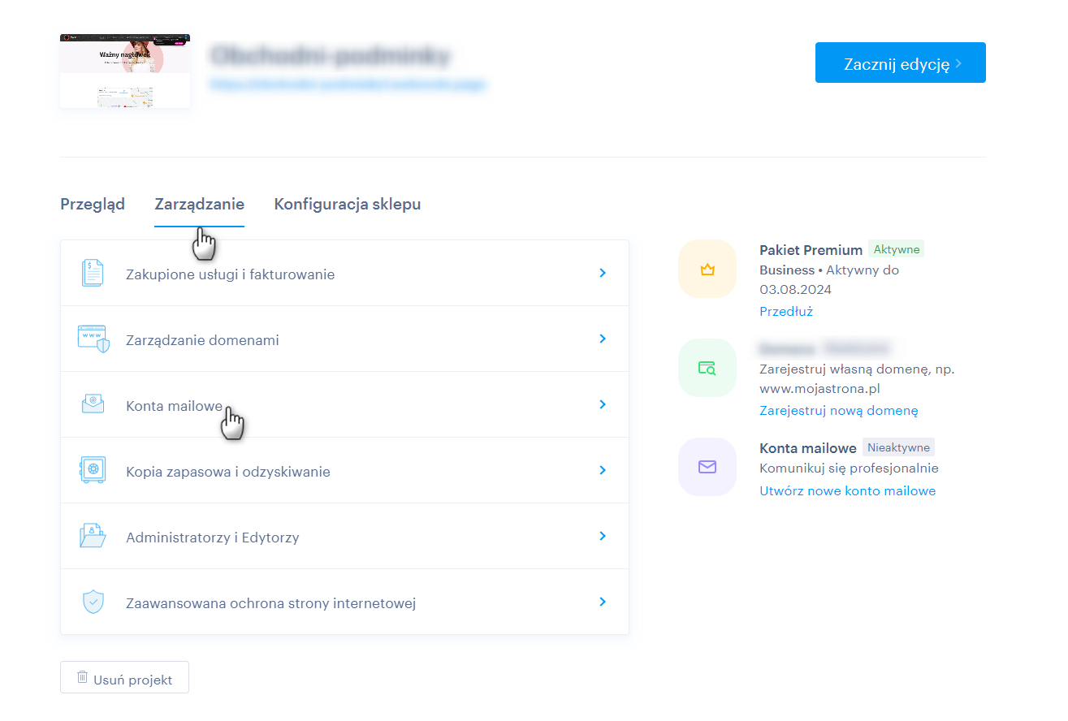This screenshot has width=1068, height=721.
Task: Click the trash icon in Usuń projekt
Action: click(82, 677)
